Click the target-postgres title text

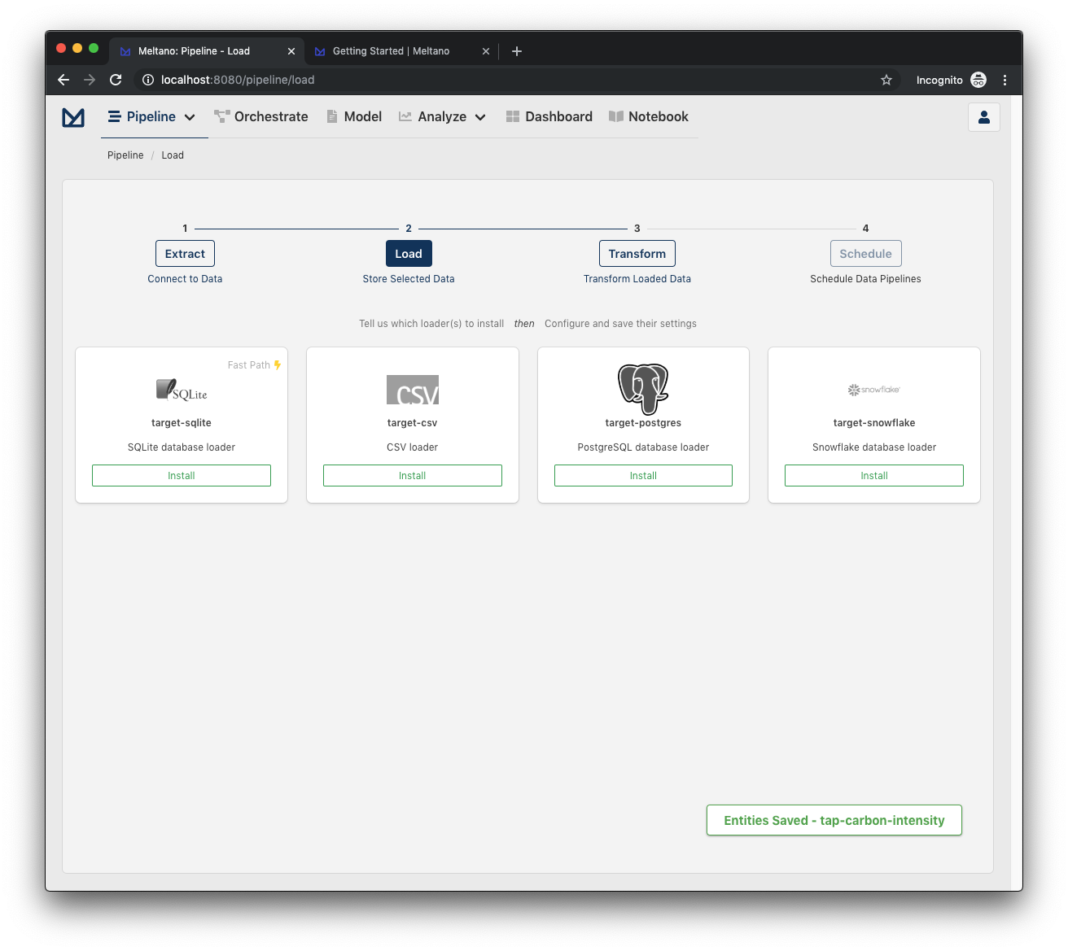(x=643, y=423)
